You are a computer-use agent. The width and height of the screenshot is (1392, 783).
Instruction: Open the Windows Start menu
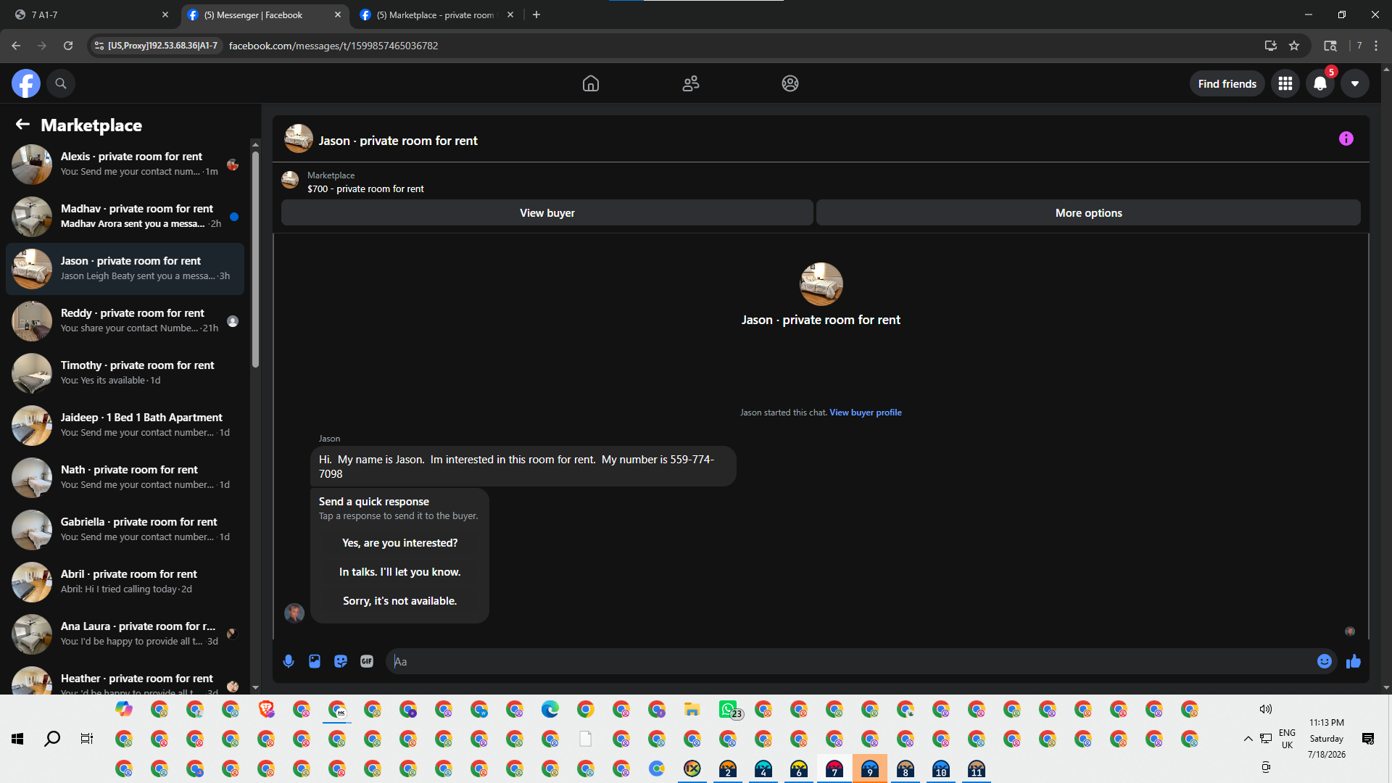point(17,739)
